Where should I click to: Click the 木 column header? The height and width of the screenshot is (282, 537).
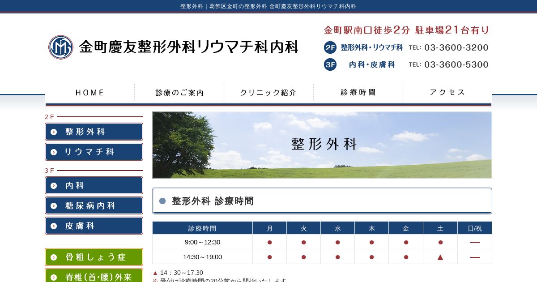371,228
